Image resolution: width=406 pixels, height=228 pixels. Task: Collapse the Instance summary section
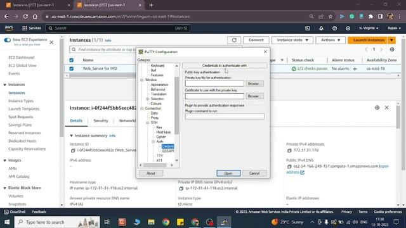pos(72,136)
